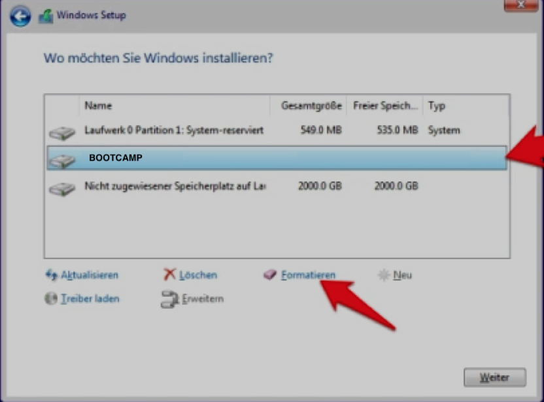This screenshot has height=402, width=544.
Task: Click the Erweitern drive icon
Action: (x=169, y=299)
